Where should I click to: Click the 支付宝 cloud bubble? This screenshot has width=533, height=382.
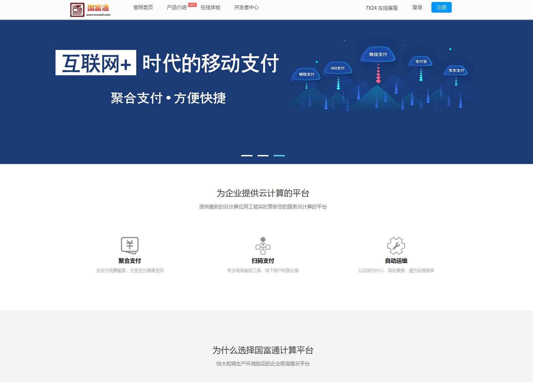(421, 62)
